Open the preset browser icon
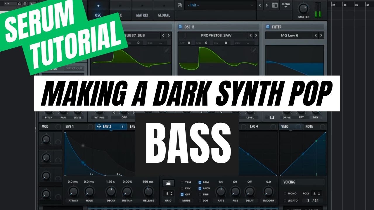The height and width of the screenshot is (210, 374). point(274,5)
